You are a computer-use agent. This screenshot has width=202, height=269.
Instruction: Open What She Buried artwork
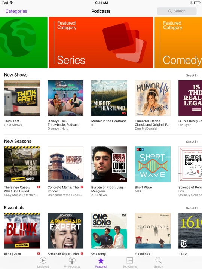pyautogui.click(x=22, y=164)
